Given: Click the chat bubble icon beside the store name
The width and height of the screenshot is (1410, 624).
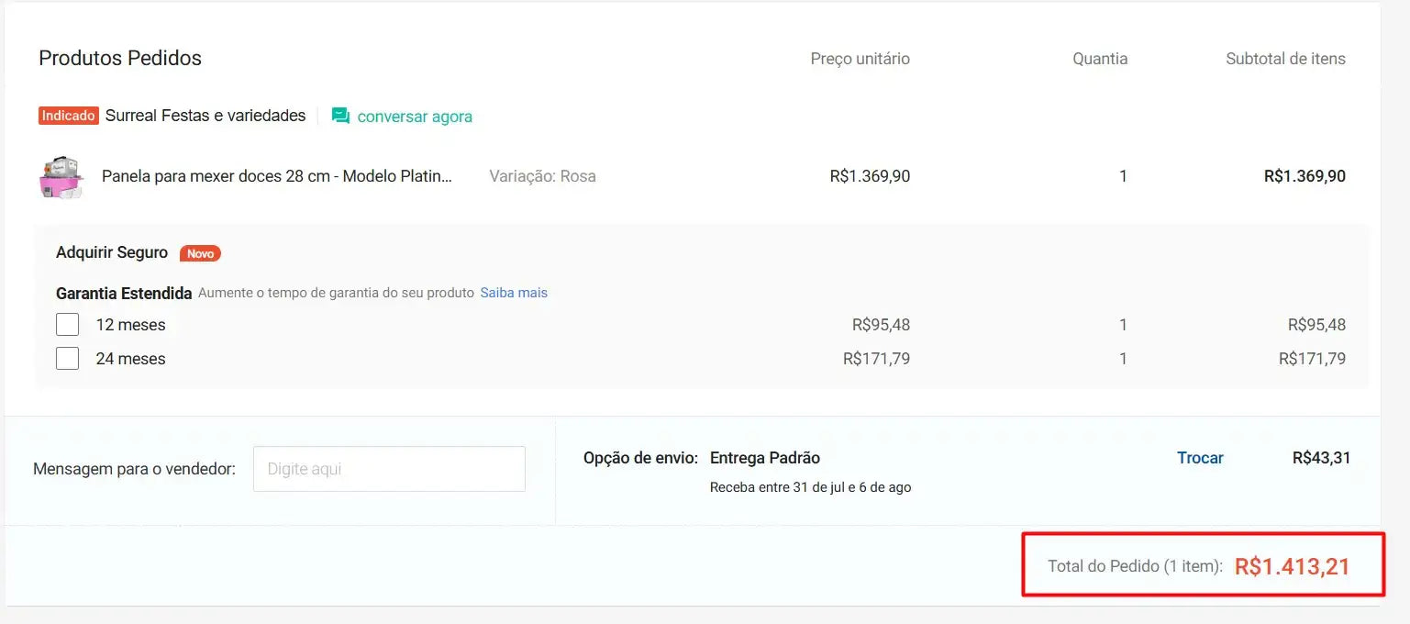Looking at the screenshot, I should [340, 117].
